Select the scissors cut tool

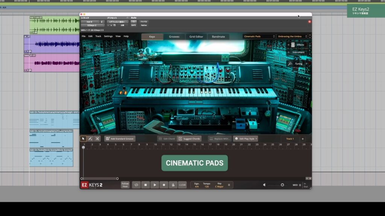click(97, 139)
